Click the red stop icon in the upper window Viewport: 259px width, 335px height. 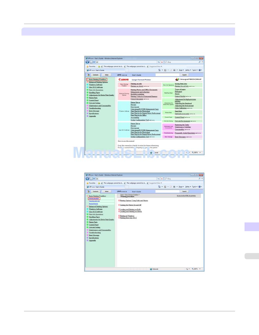162,62
